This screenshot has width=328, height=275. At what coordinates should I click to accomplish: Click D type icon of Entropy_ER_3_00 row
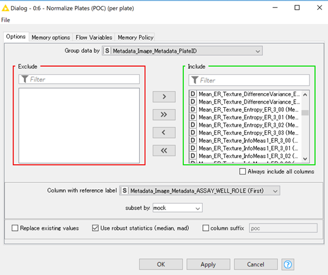[193, 110]
